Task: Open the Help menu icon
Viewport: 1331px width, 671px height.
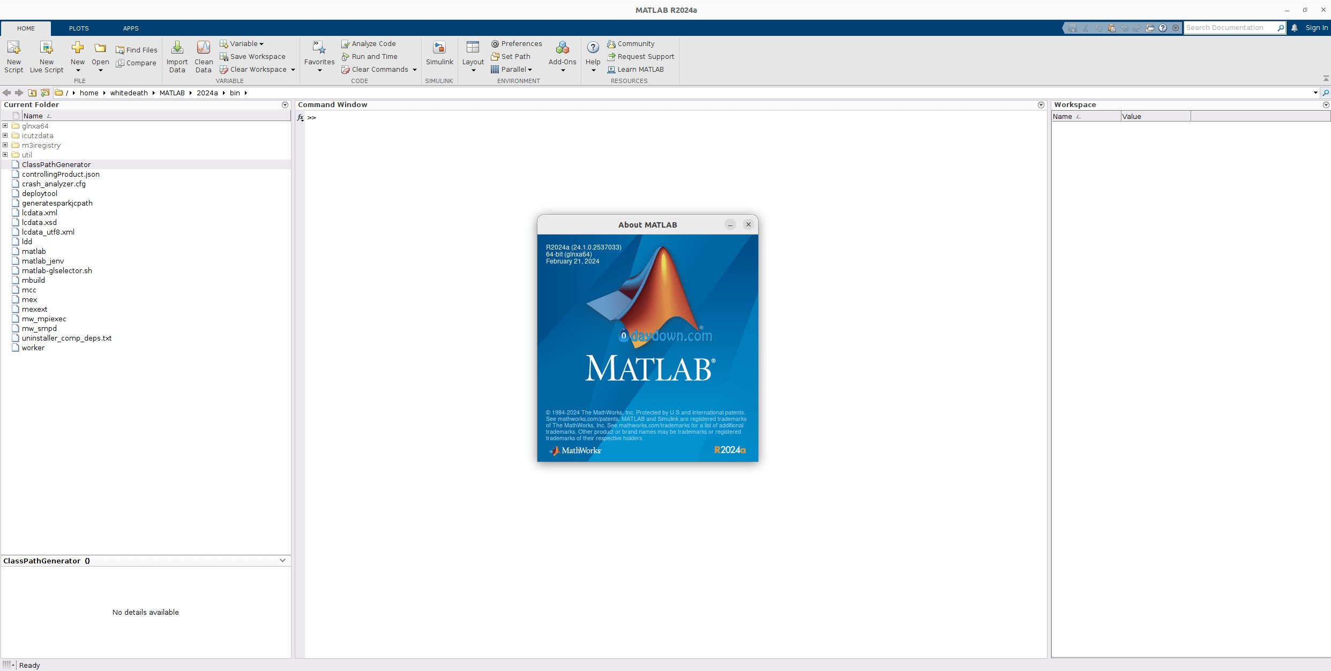Action: (593, 47)
